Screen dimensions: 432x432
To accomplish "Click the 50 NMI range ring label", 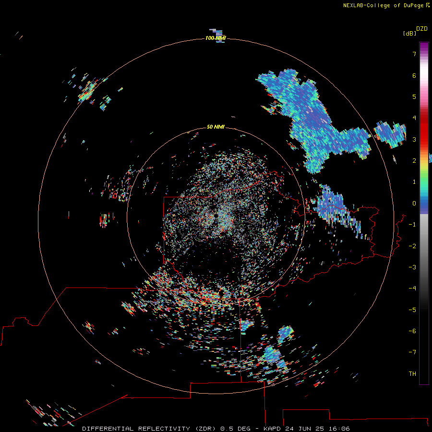I will (216, 127).
